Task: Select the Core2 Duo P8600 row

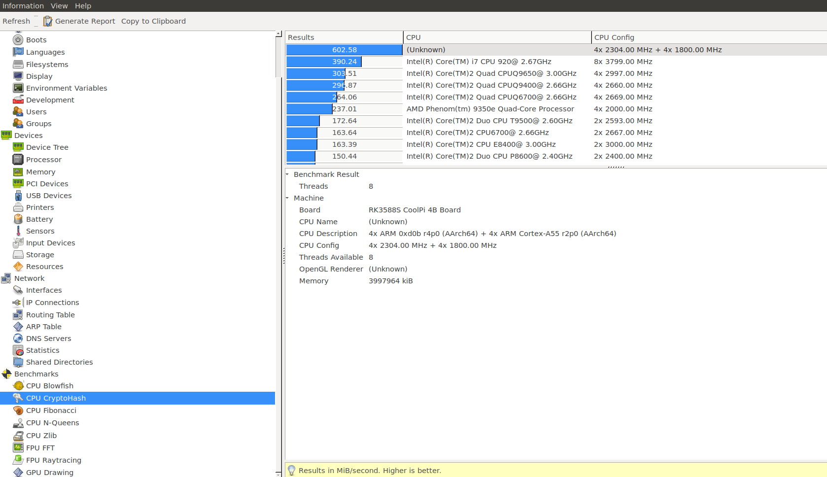Action: pyautogui.click(x=556, y=156)
